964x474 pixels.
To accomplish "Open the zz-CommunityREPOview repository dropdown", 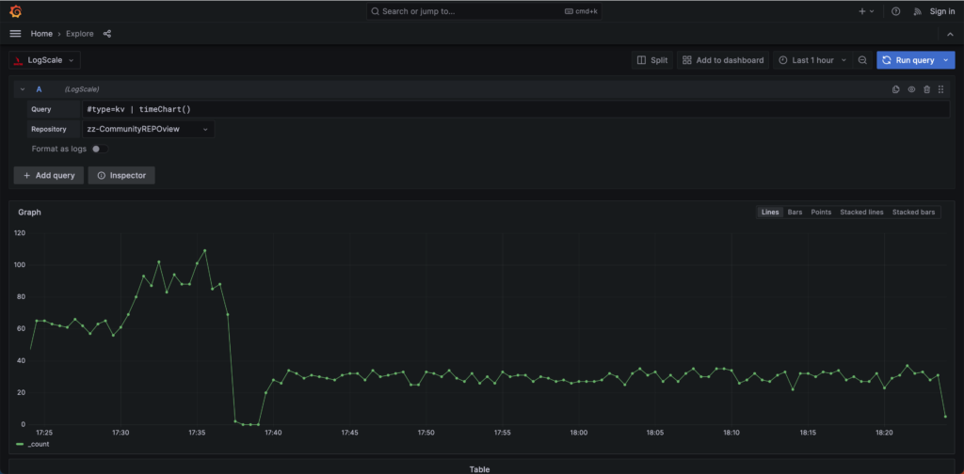I will coord(148,130).
